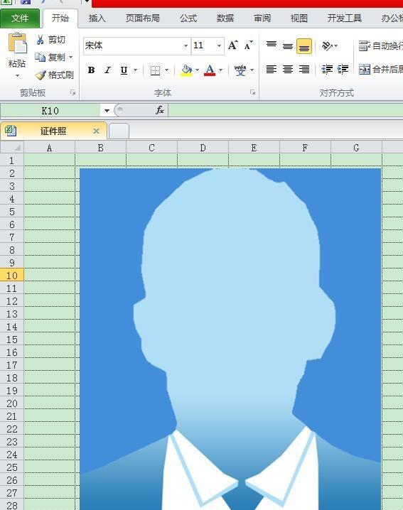Click the Copy (复制) button
403x510 pixels.
(x=50, y=58)
